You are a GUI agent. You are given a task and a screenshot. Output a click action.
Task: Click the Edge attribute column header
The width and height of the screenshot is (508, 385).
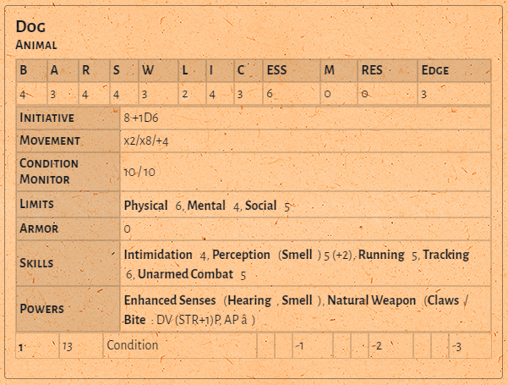(434, 70)
